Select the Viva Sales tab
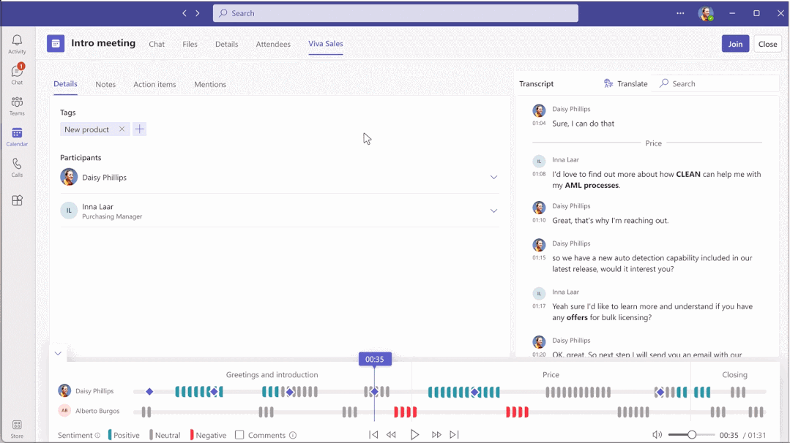This screenshot has height=443, width=790. pos(326,44)
